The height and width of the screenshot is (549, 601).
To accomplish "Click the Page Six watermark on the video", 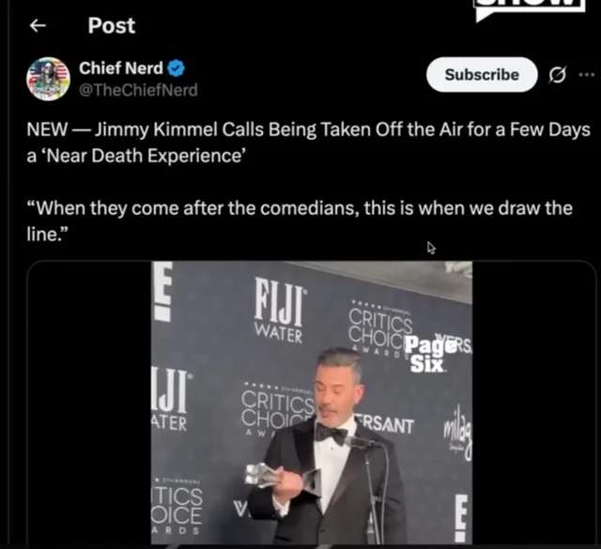I will pyautogui.click(x=425, y=354).
